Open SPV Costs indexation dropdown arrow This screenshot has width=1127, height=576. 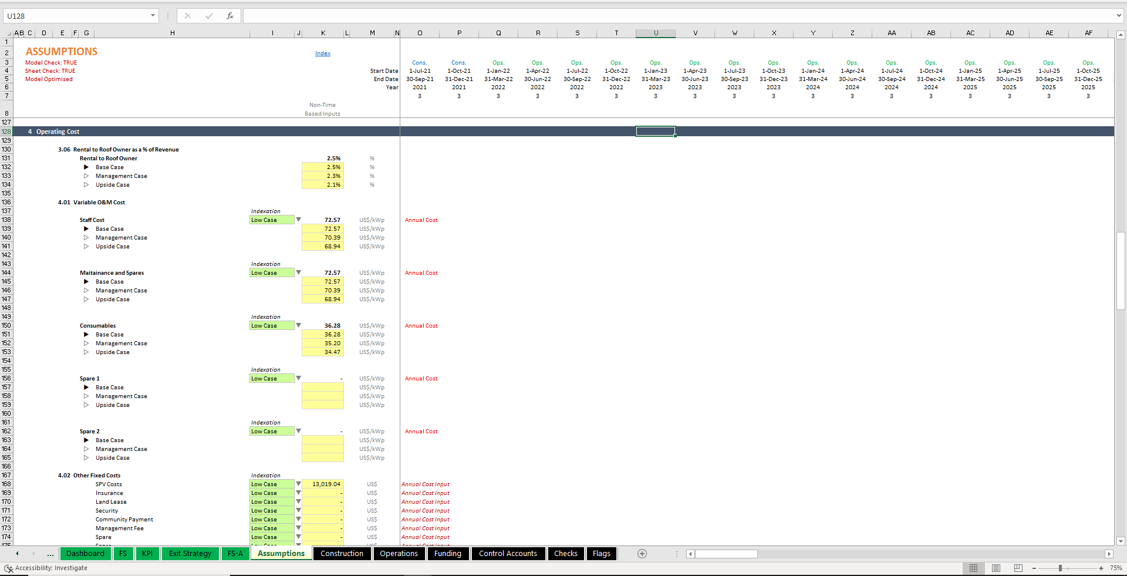click(298, 484)
